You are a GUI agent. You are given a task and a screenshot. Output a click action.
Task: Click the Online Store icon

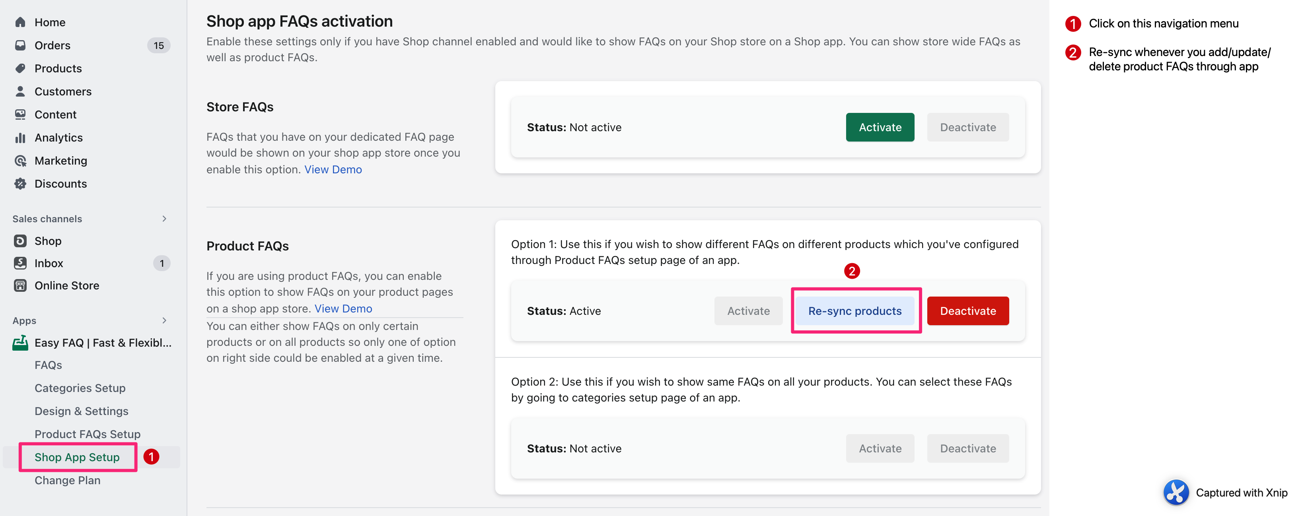(20, 286)
